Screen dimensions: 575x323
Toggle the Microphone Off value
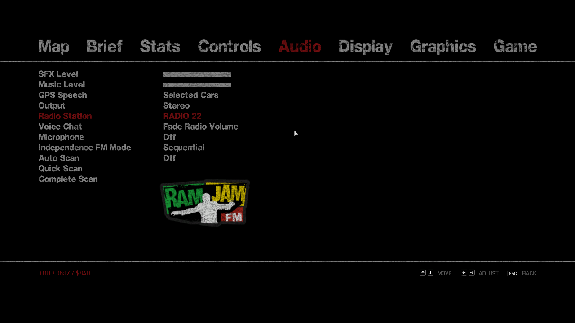coord(169,137)
